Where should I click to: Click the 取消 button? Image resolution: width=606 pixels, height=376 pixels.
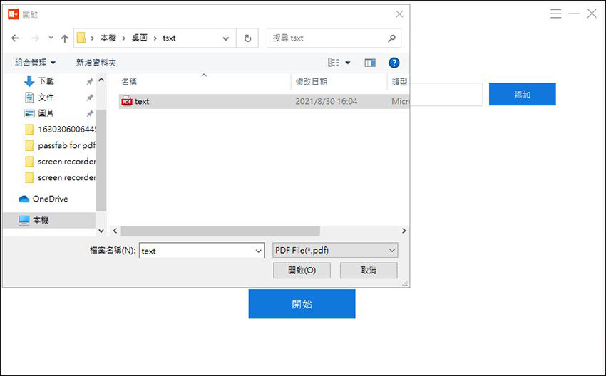click(369, 271)
